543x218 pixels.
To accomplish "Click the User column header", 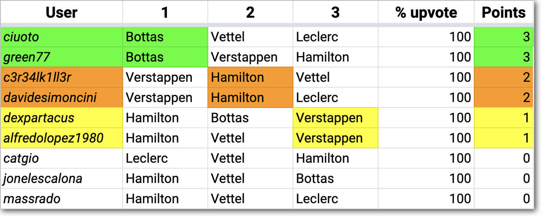I will point(62,12).
